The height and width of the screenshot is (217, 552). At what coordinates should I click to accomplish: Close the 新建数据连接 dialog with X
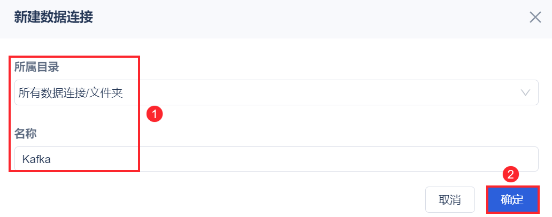click(x=535, y=17)
